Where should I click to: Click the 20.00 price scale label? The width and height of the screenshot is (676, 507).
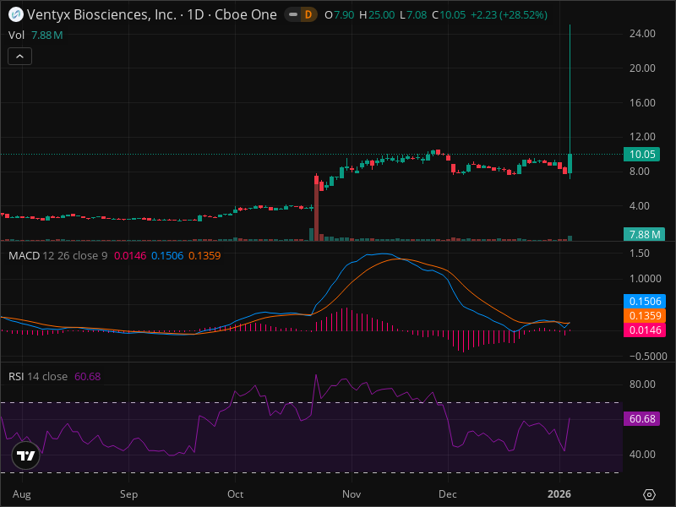point(642,68)
